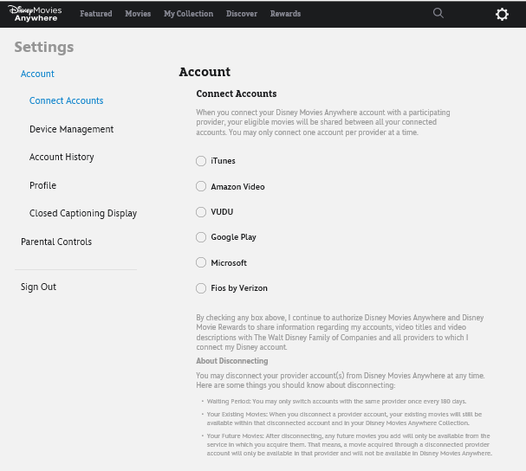Open the settings gear icon
The width and height of the screenshot is (526, 471).
click(x=502, y=15)
